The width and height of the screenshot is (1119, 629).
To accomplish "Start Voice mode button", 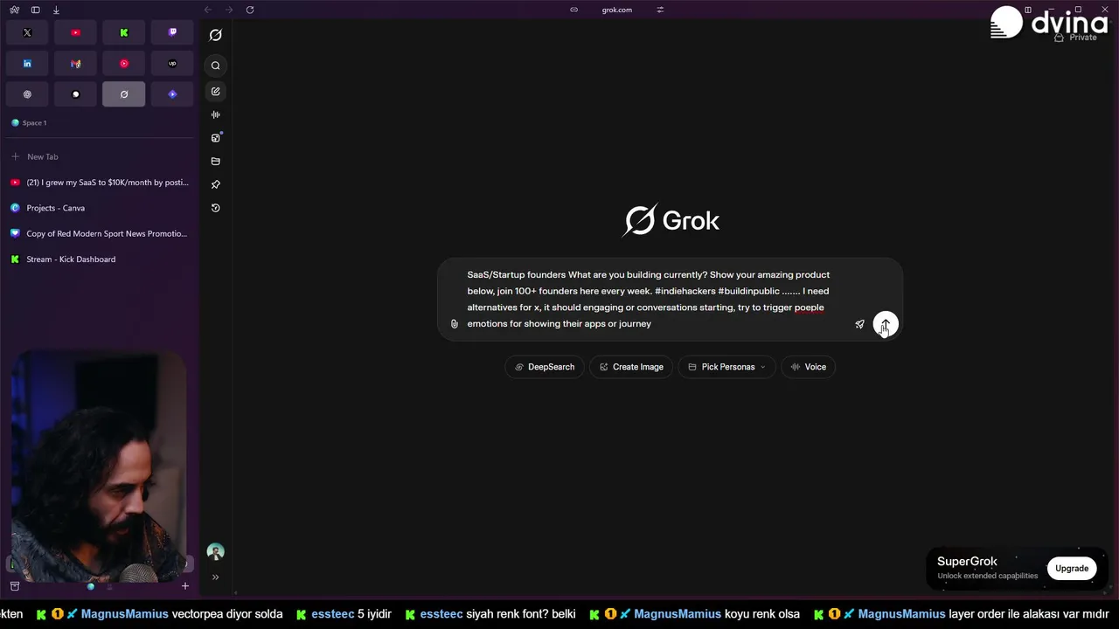I will [808, 367].
